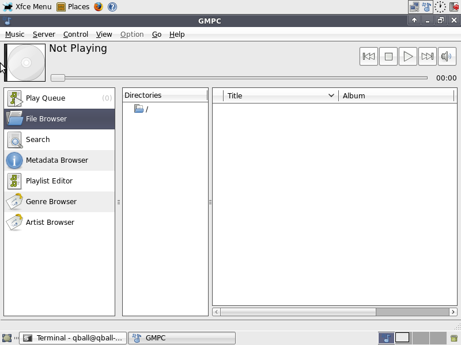Open the Search browser

(x=59, y=140)
